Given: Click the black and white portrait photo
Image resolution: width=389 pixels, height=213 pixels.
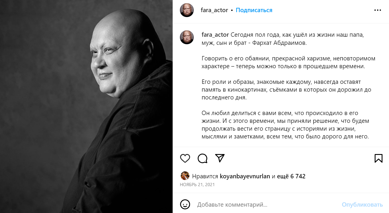Looking at the screenshot, I should (86, 106).
